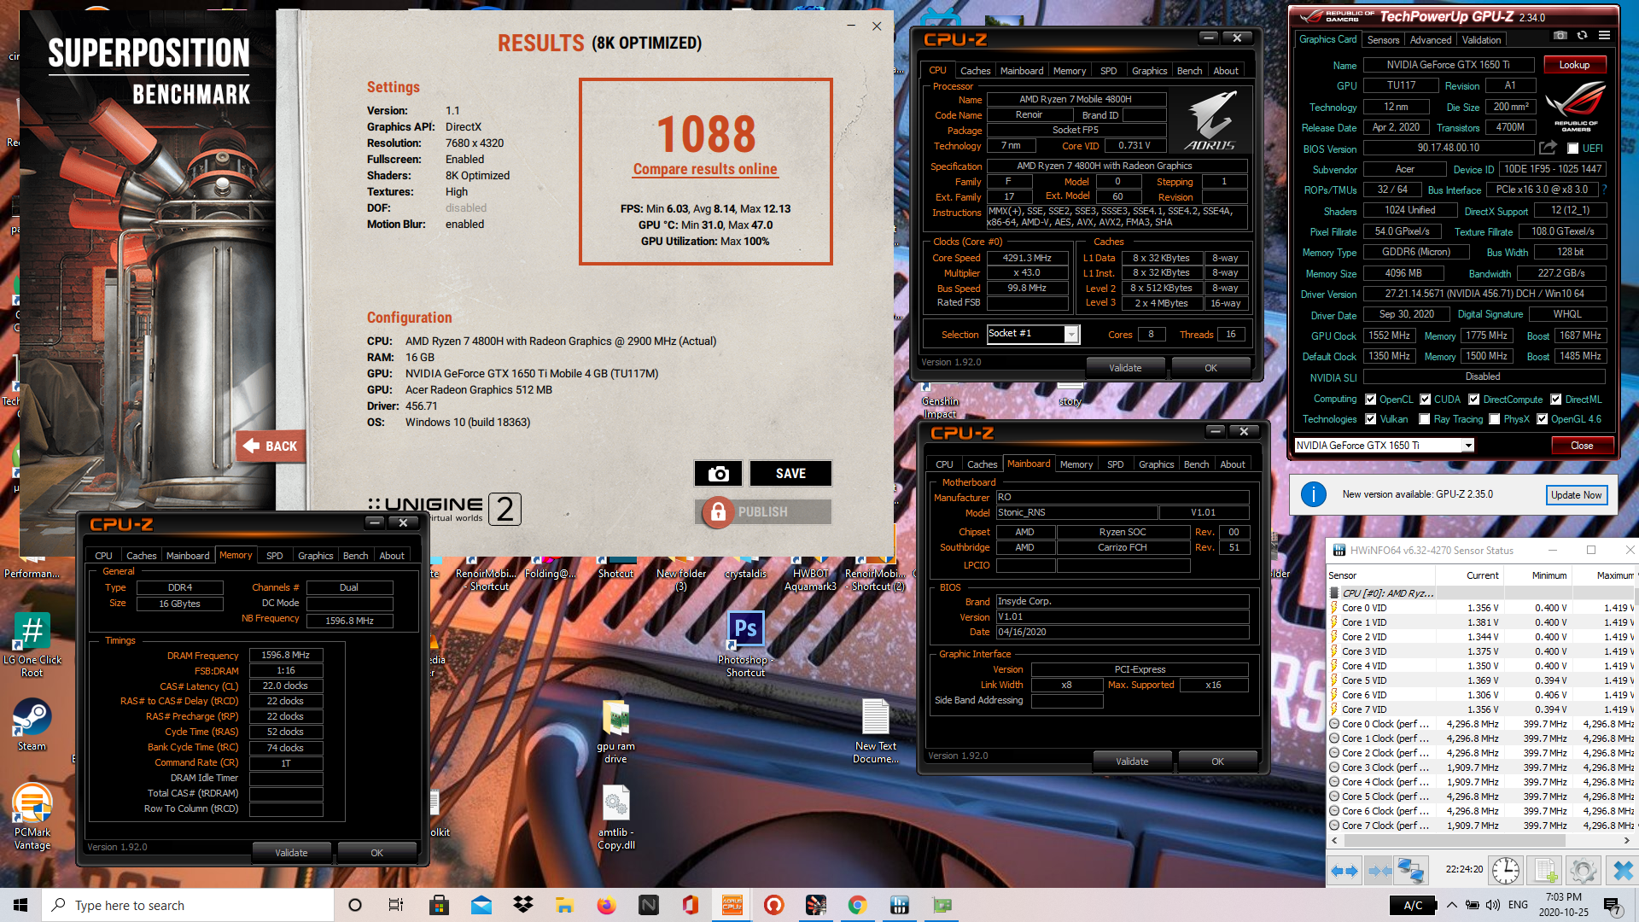Toggle the Vulkan checkbox in GPU-Z
The width and height of the screenshot is (1639, 922).
(x=1370, y=419)
